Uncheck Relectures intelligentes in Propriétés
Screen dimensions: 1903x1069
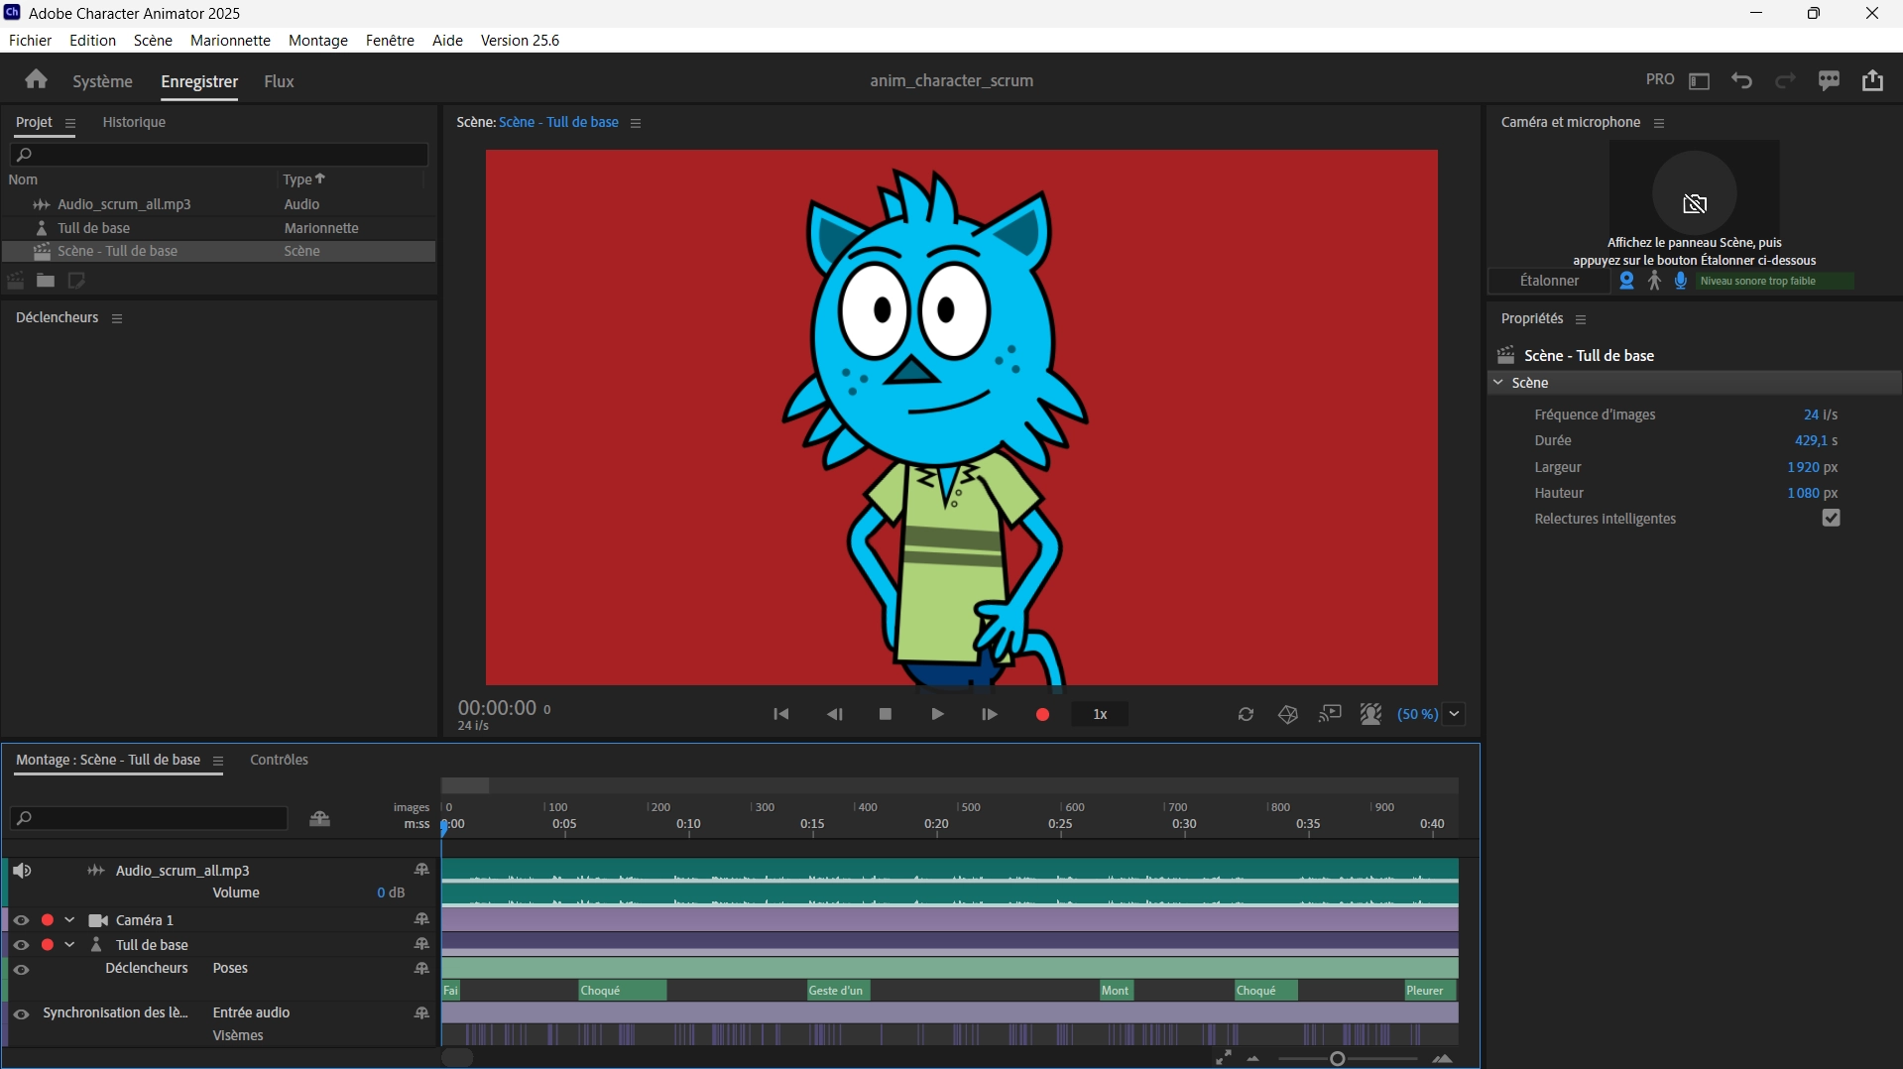(1831, 518)
